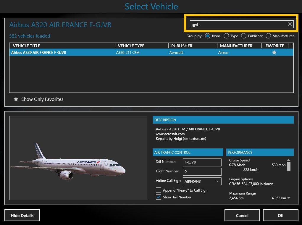Click Performance scrollbar down arrow
302x225 pixels.
[x=288, y=198]
